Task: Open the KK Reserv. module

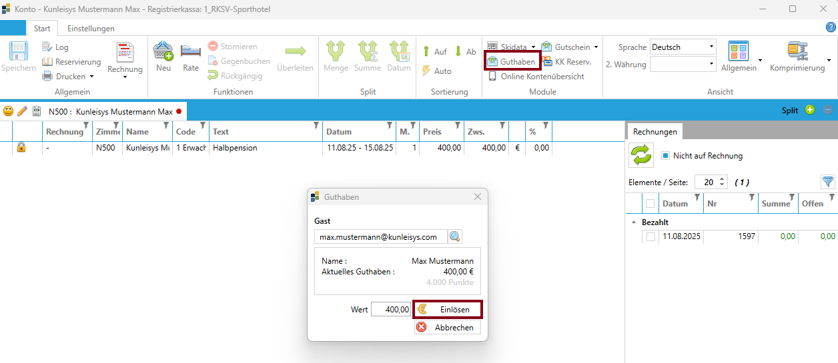Action: pos(547,62)
